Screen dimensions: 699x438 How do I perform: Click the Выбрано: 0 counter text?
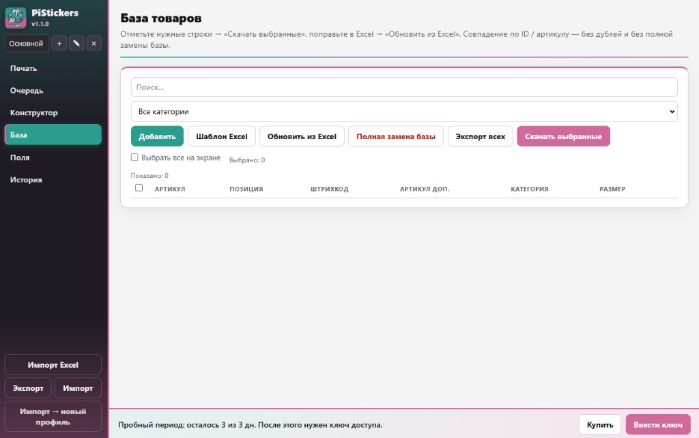[247, 160]
